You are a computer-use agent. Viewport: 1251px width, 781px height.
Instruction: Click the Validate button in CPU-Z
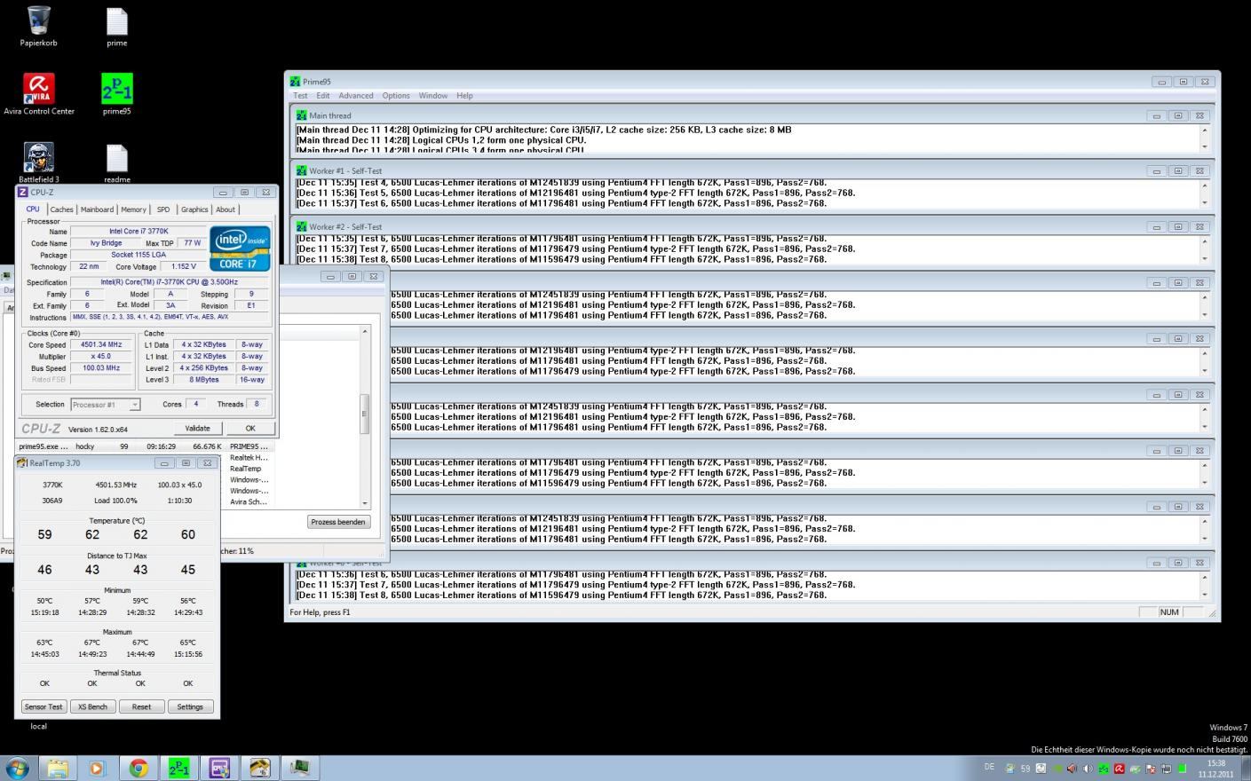click(197, 428)
